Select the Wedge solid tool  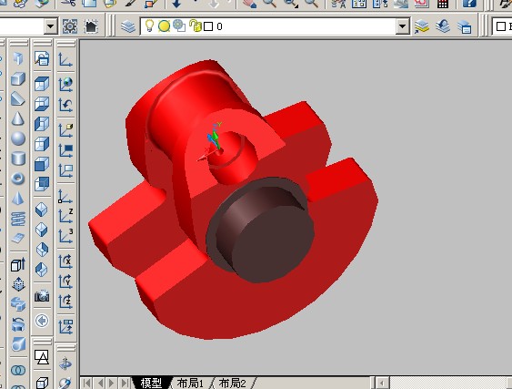click(x=18, y=98)
